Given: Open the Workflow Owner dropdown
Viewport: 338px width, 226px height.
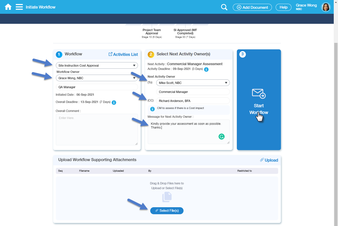Looking at the screenshot, I should pos(97,78).
